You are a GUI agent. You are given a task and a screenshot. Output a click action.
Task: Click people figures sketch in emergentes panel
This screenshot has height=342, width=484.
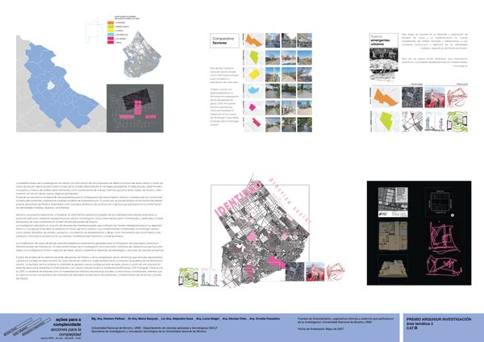pos(435,122)
